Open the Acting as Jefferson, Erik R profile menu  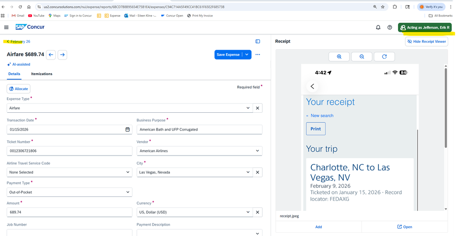pyautogui.click(x=425, y=27)
